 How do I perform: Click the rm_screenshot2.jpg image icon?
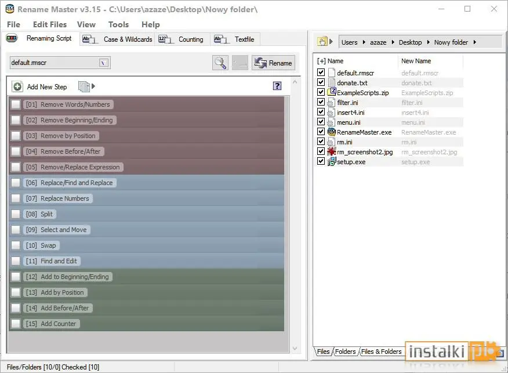(x=332, y=151)
